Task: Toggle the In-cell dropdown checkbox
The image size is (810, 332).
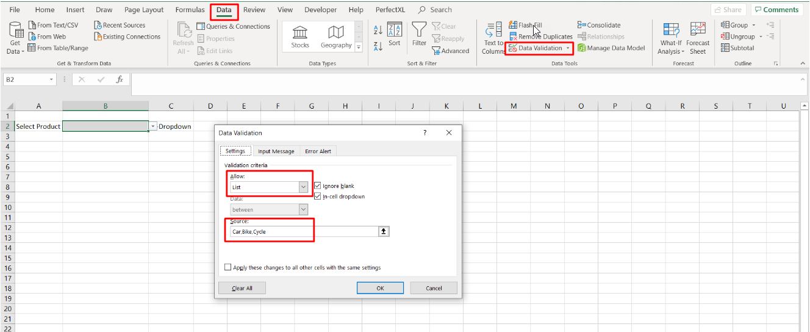Action: (317, 197)
